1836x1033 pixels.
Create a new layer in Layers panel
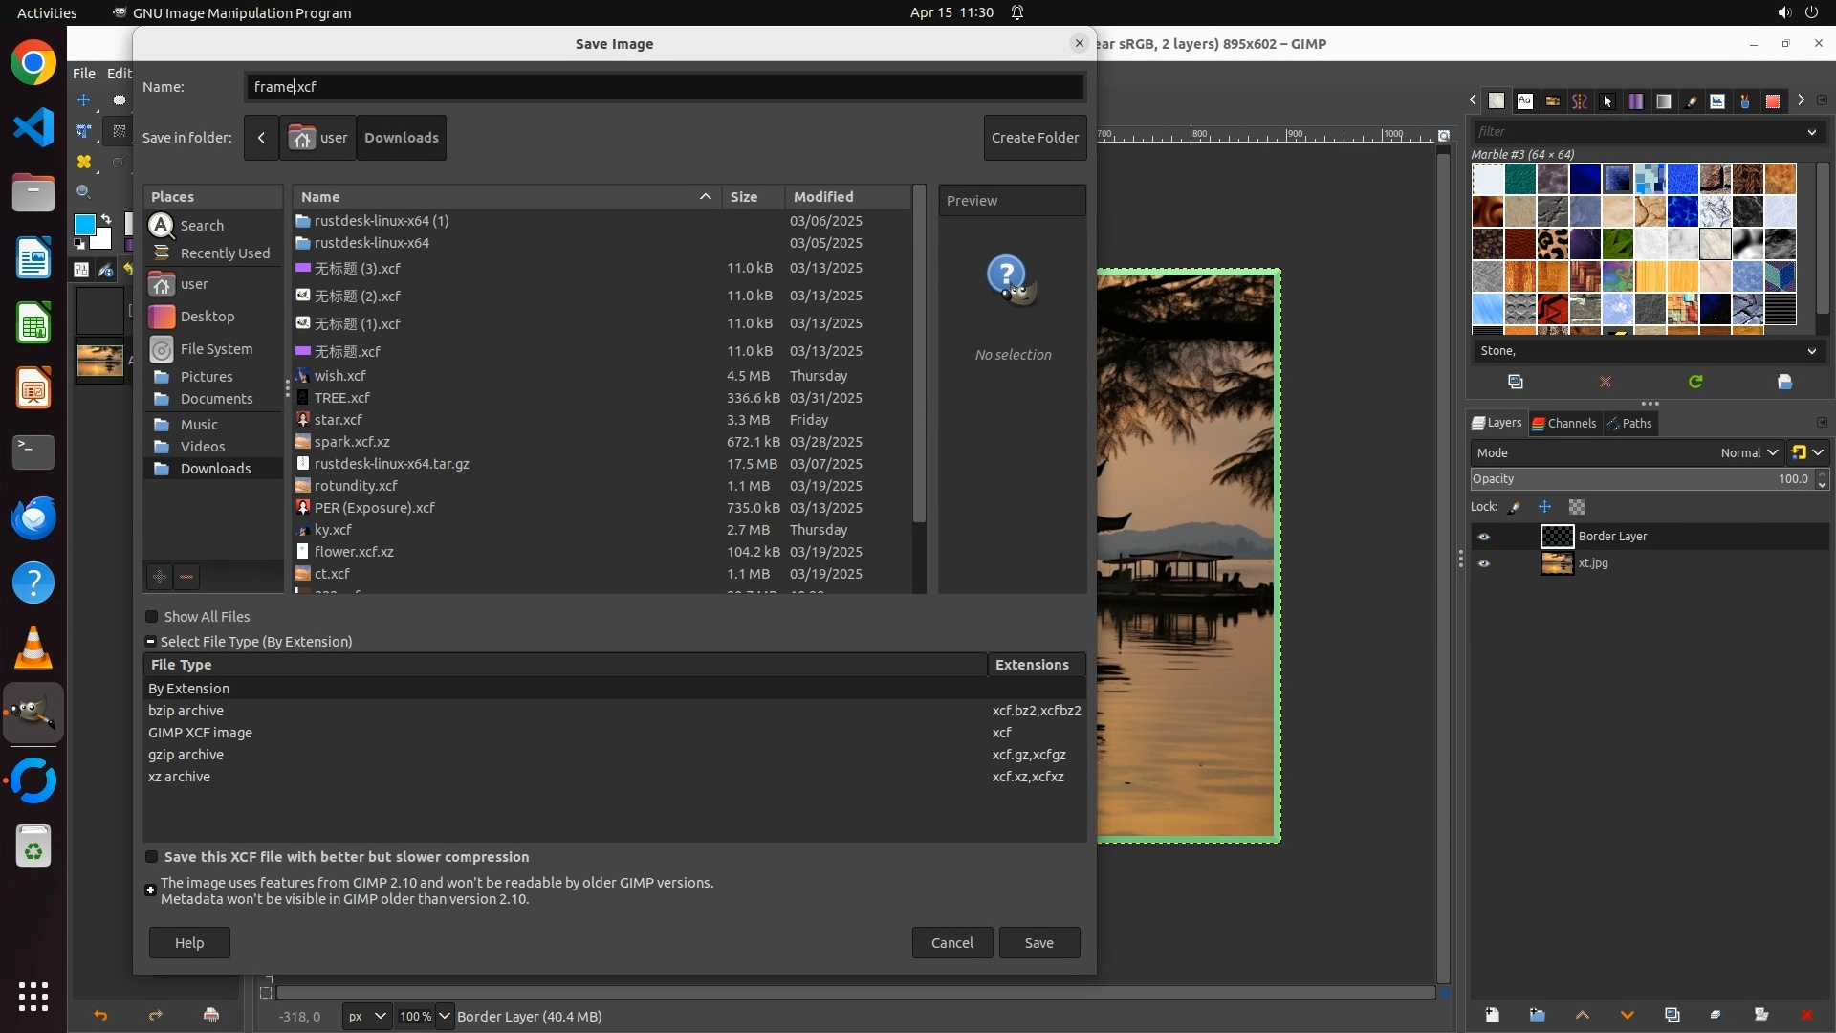point(1492,1015)
